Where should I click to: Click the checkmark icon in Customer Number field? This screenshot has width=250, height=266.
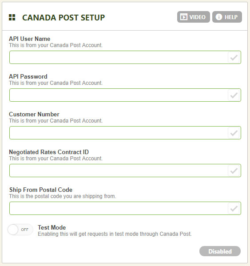(234, 133)
